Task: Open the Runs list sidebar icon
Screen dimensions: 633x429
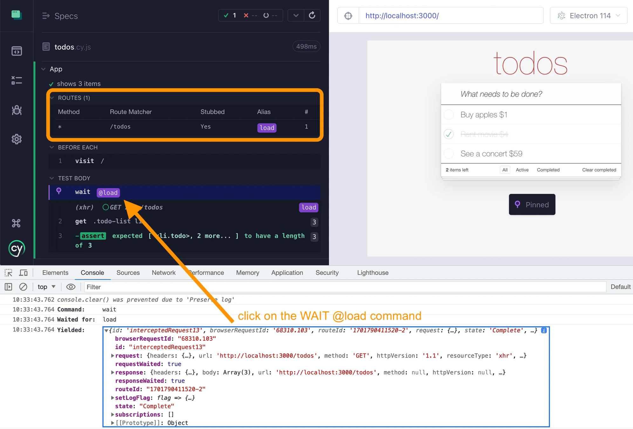Action: 17,80
